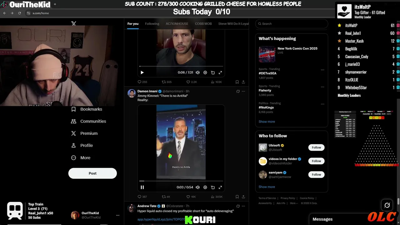The height and width of the screenshot is (225, 400).
Task: Follow the samiyam account
Action: pyautogui.click(x=316, y=174)
